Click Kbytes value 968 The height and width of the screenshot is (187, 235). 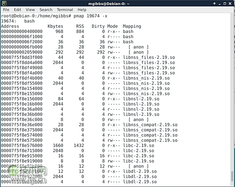coord(59,31)
